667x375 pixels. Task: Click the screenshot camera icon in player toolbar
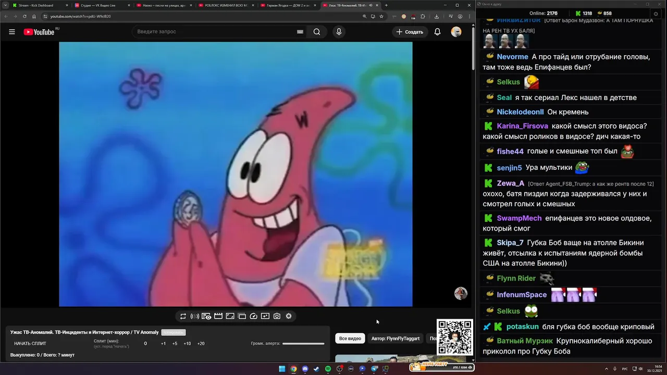coord(277,316)
